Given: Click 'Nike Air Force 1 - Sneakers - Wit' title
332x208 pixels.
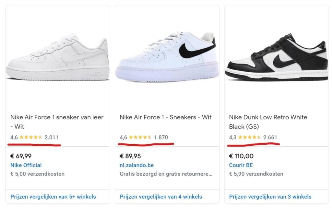Looking at the screenshot, I should [x=165, y=117].
